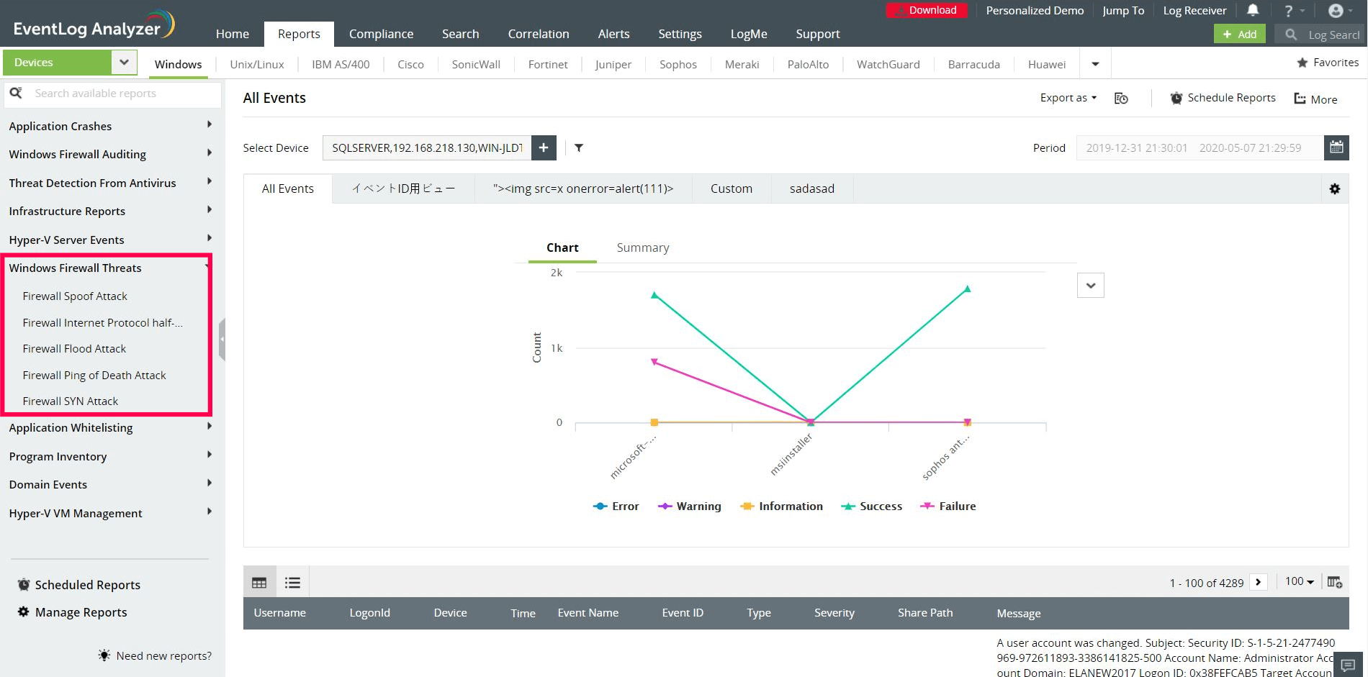Screen dimensions: 1368x677
Task: Change the rows per page dropdown
Action: click(1300, 581)
